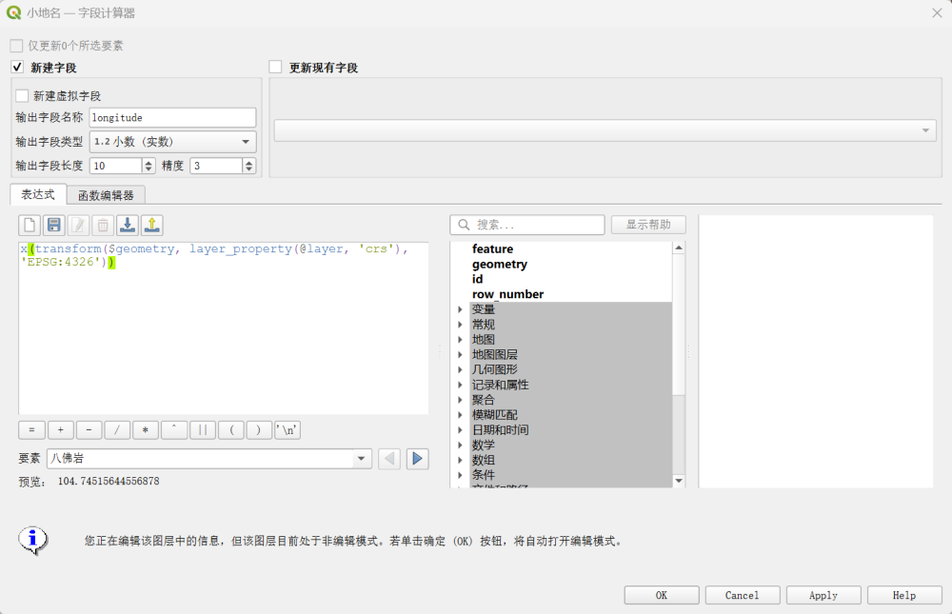Expand the 几何图形 function group
Viewport: 952px width, 614px height.
point(460,369)
